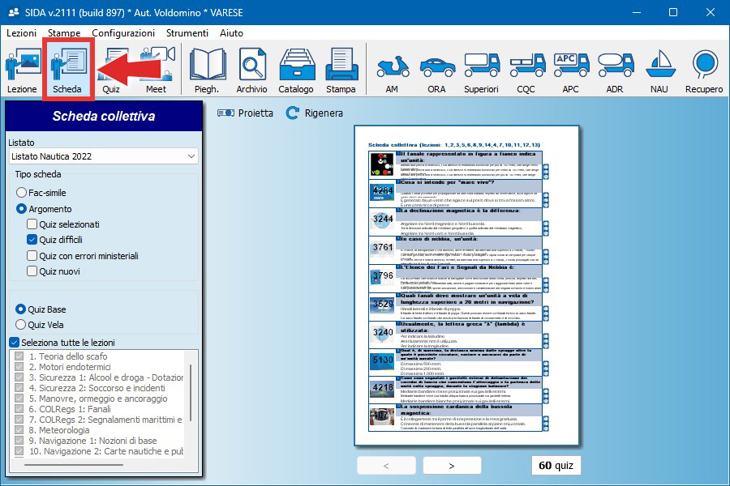Open the Configurazioni menu
Viewport: 730px width, 486px height.
(x=123, y=33)
